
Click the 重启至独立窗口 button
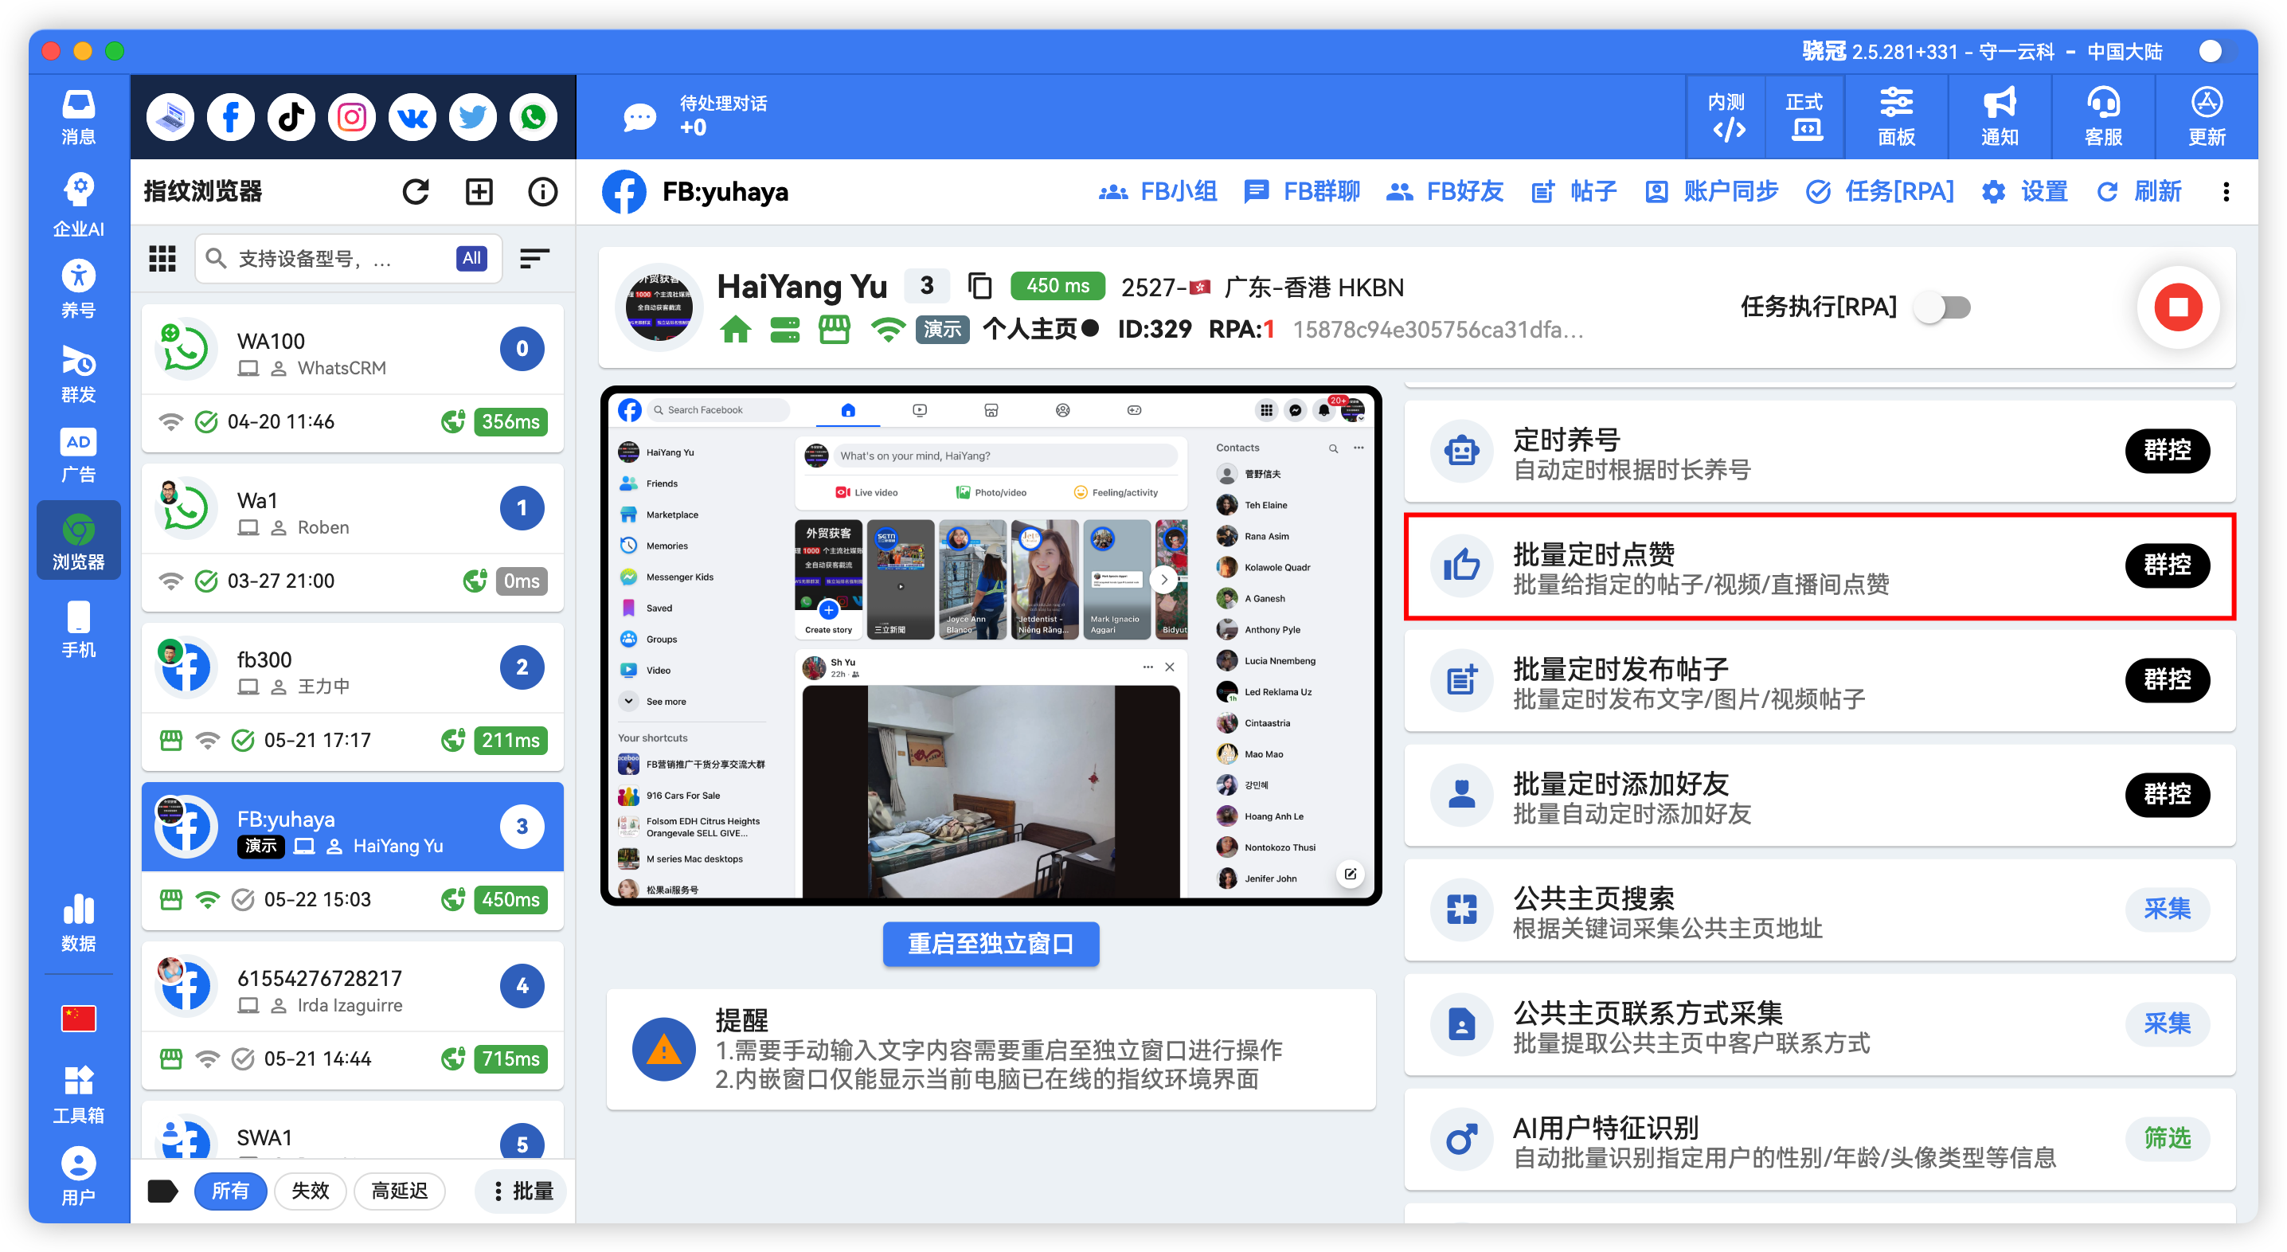coord(990,944)
